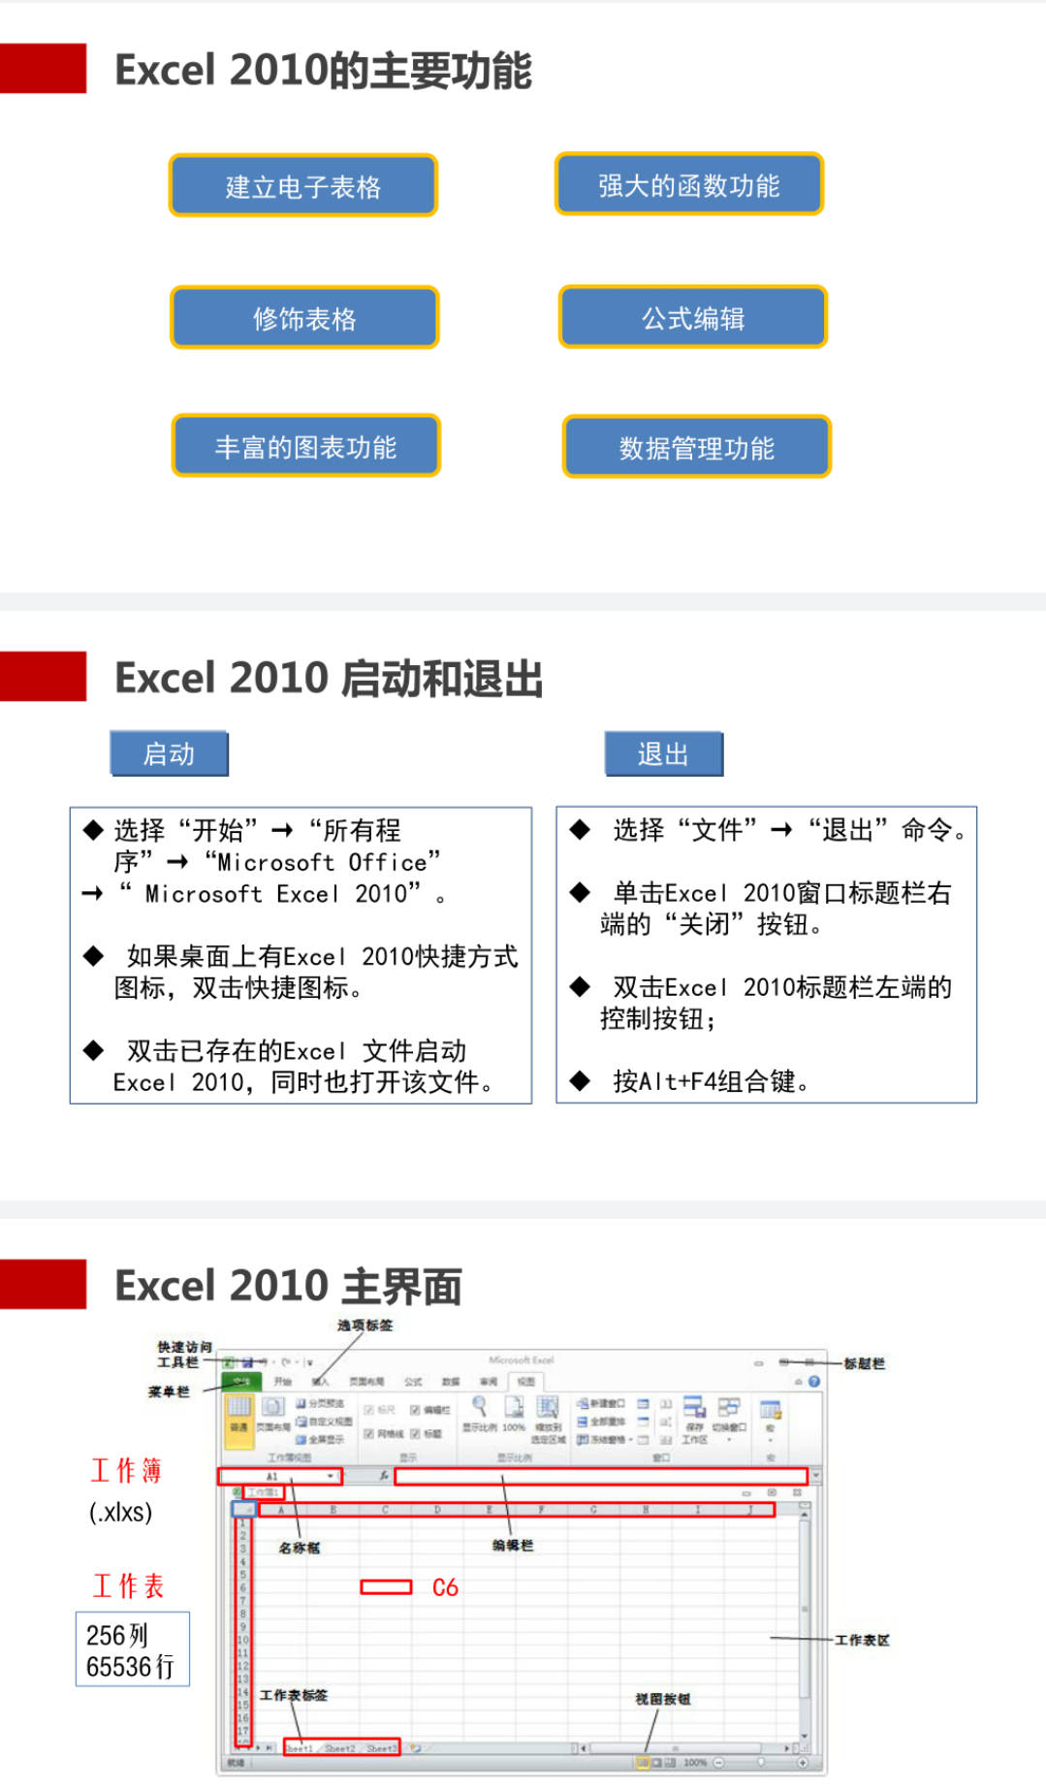Open a 新建窗口 new window
The width and height of the screenshot is (1046, 1791).
601,1403
